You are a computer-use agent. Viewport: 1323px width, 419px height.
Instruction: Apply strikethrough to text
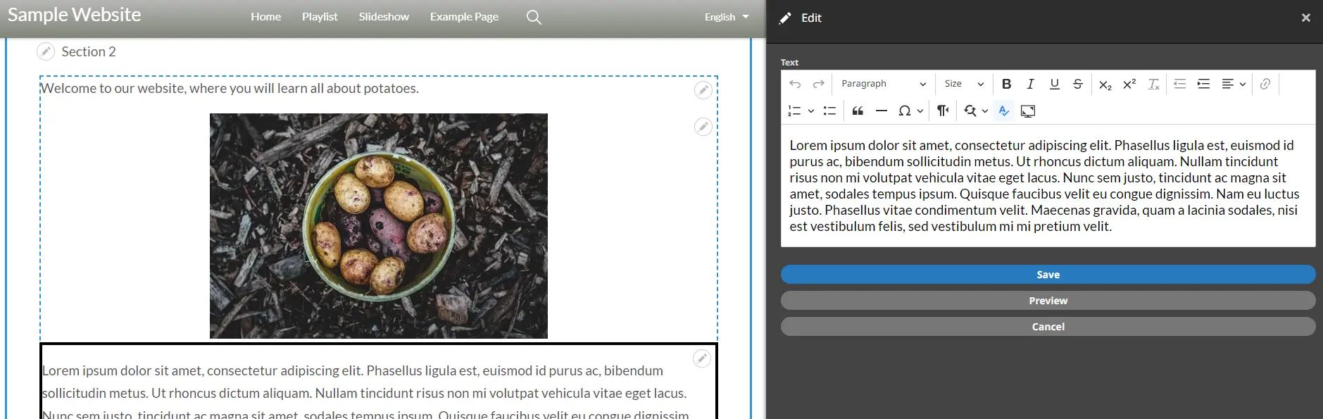[1077, 84]
